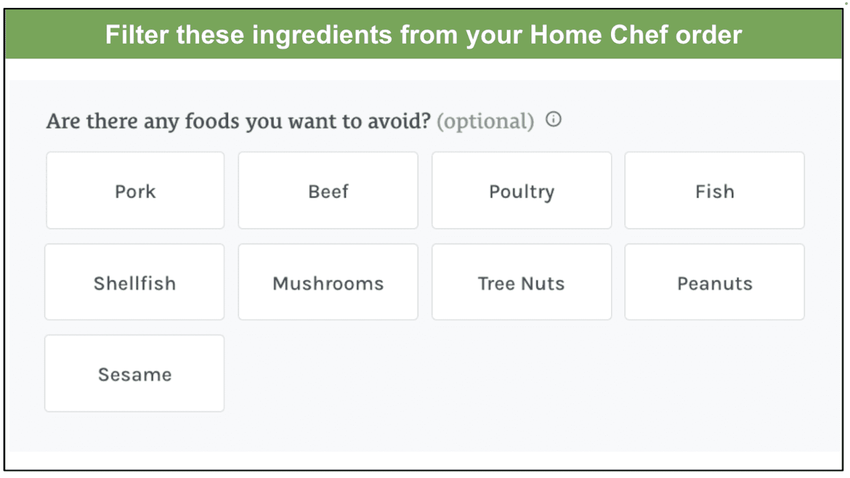This screenshot has height=478, width=850.
Task: Click the tooltip icon for more information
Action: point(554,119)
